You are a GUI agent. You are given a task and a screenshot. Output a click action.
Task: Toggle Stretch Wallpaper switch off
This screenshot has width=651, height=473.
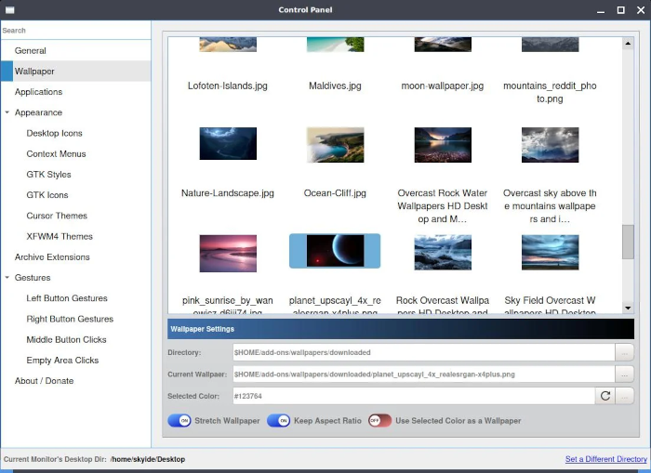click(x=179, y=421)
